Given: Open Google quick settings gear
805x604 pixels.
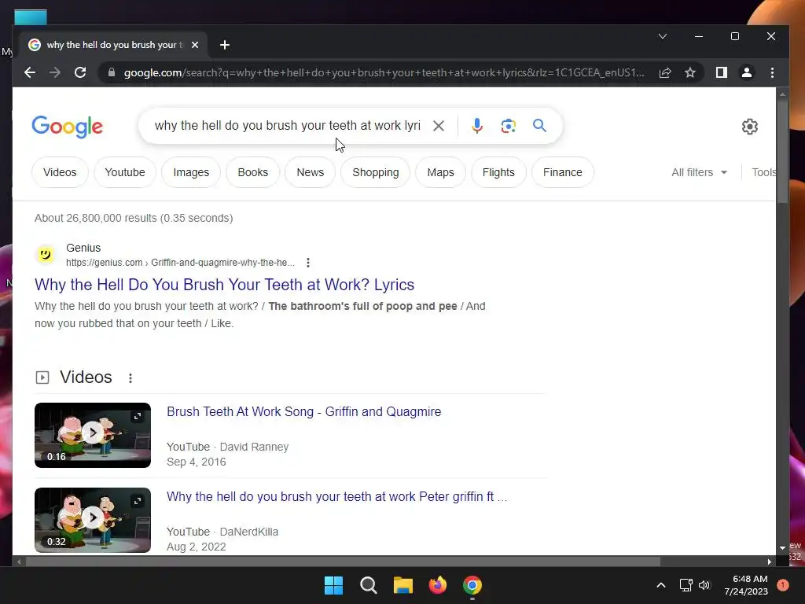Looking at the screenshot, I should (749, 127).
